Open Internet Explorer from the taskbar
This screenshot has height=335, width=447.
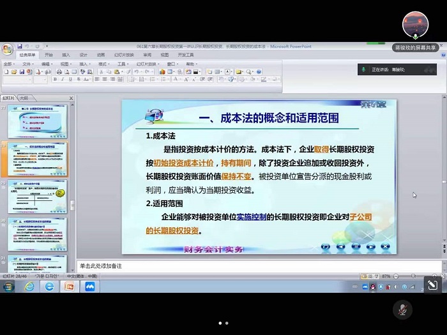pos(29,287)
